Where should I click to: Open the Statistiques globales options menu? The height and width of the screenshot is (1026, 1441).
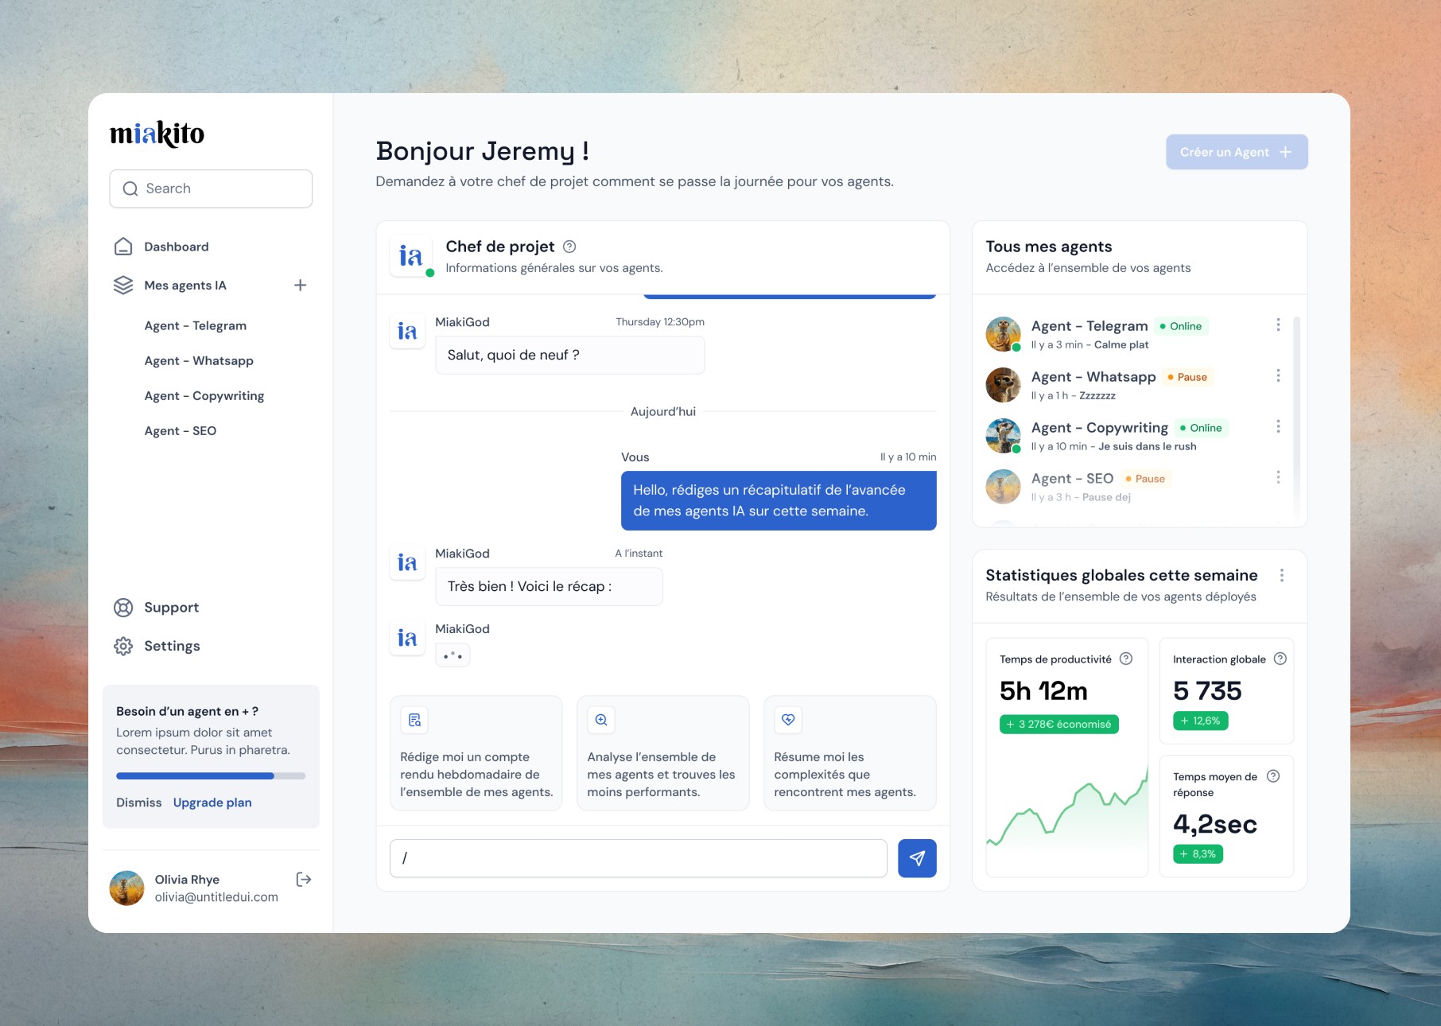point(1281,574)
